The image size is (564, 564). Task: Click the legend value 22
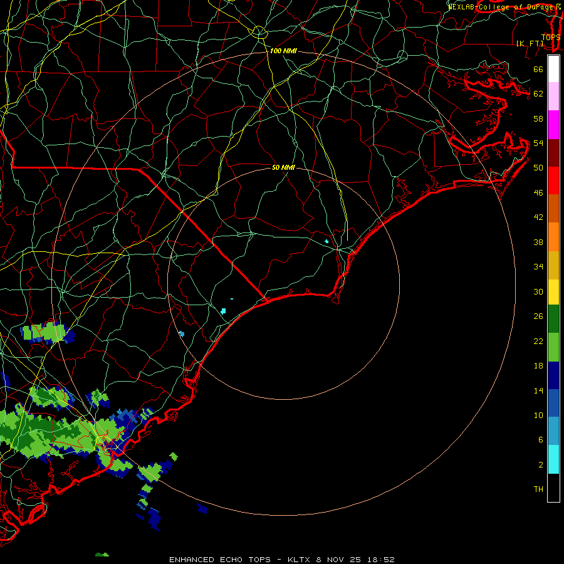(538, 342)
